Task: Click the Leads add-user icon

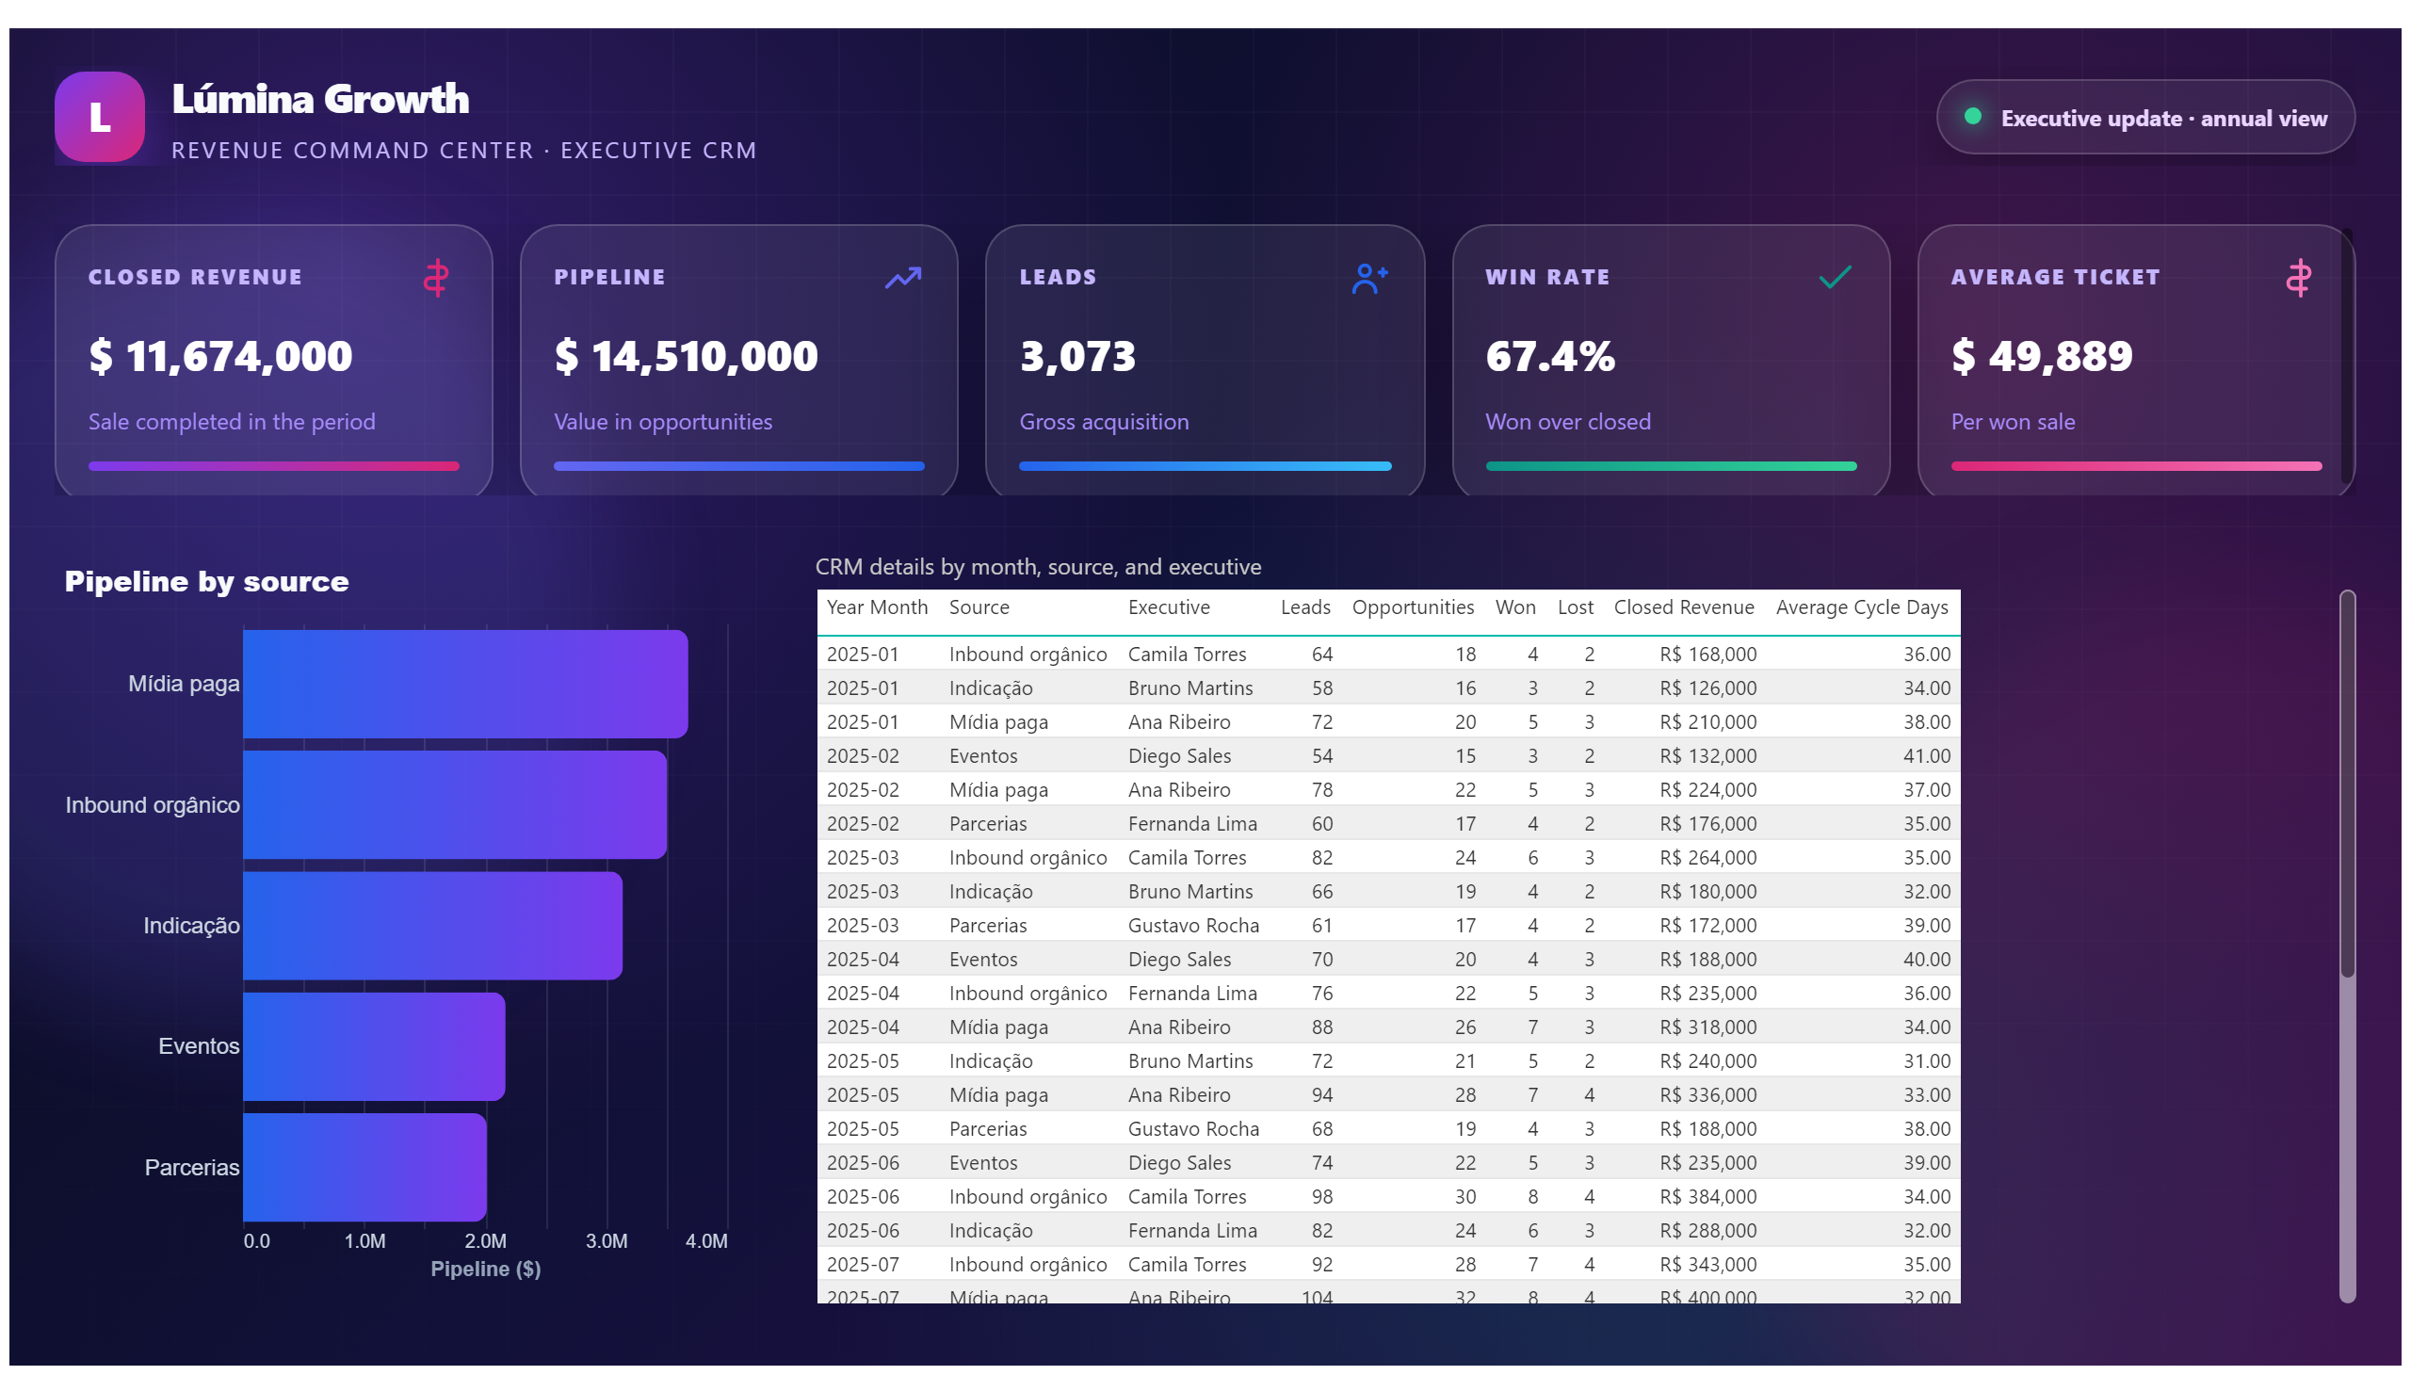Action: (x=1368, y=278)
